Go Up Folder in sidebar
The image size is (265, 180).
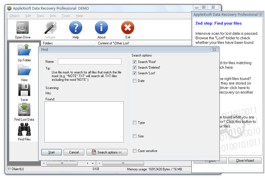click(x=24, y=50)
